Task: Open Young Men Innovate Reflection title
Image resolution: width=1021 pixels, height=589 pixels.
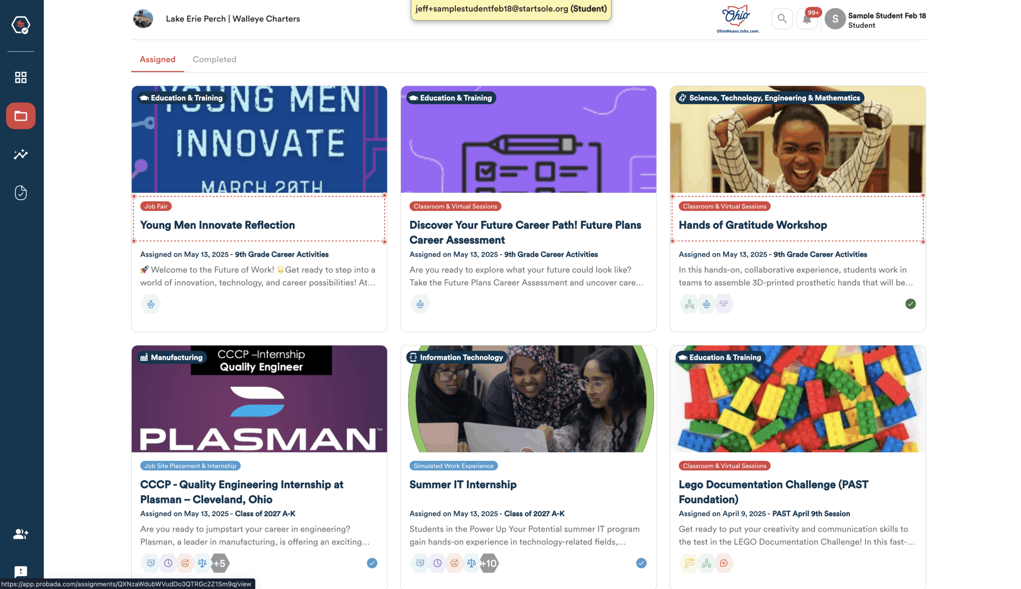Action: click(217, 225)
